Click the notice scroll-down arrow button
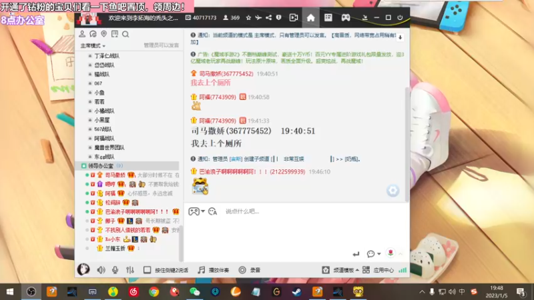 click(x=400, y=37)
